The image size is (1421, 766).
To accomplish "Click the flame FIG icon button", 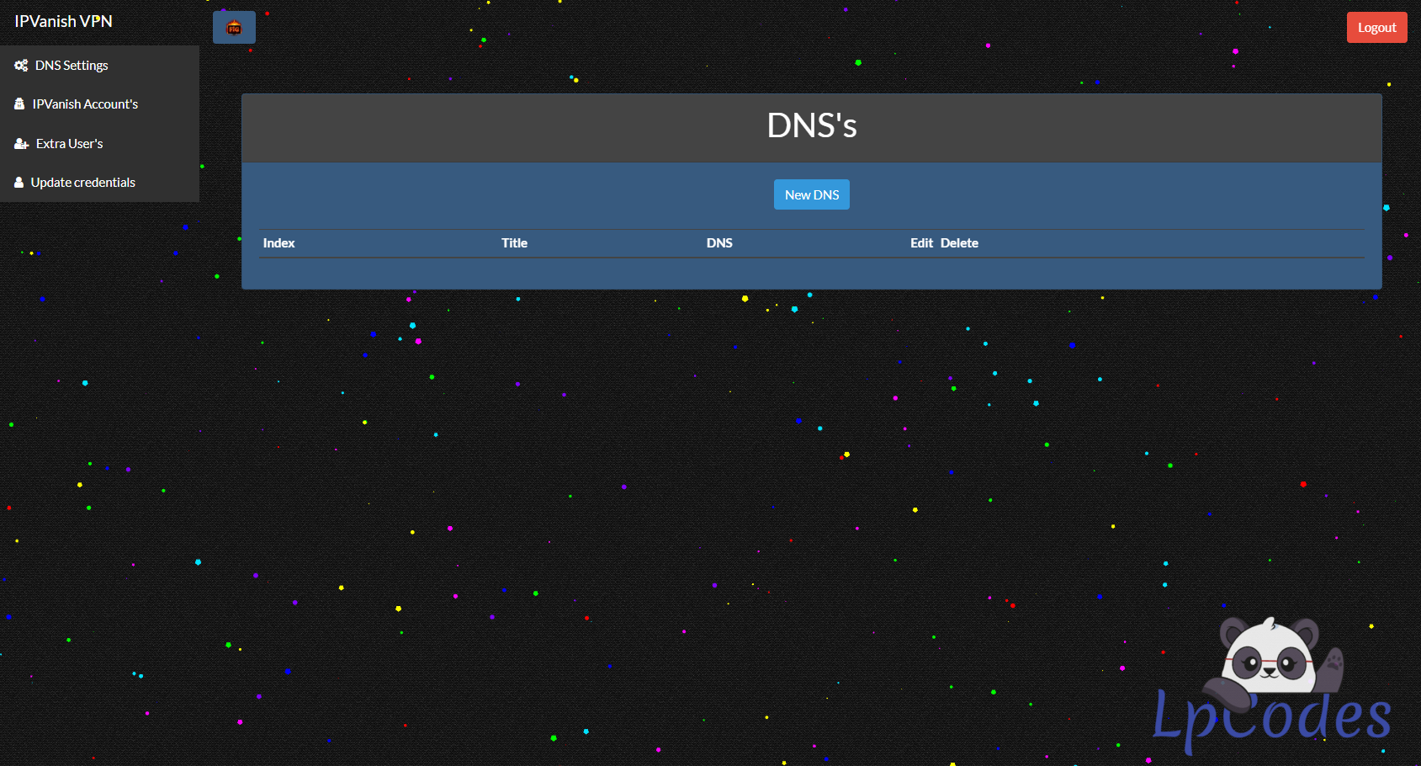I will [x=234, y=28].
